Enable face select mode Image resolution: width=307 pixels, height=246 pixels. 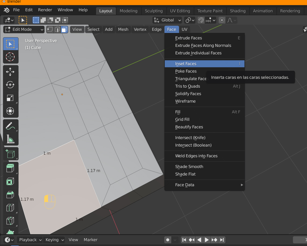(64, 29)
